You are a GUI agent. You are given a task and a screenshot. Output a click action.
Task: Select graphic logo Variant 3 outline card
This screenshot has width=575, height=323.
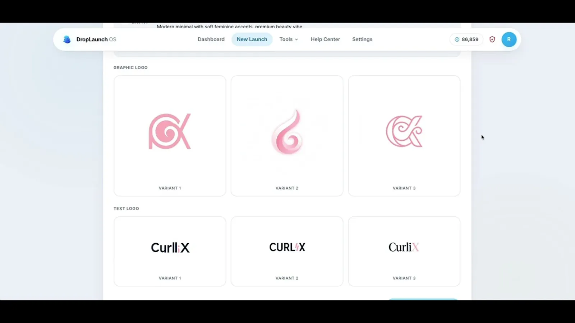click(404, 136)
